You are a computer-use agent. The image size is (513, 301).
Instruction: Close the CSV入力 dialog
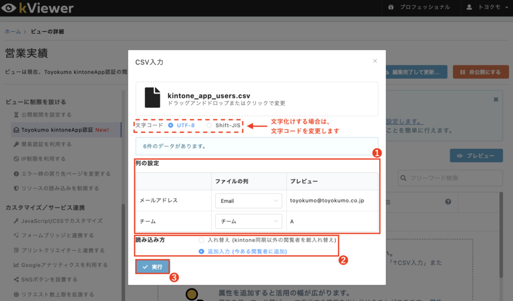tap(375, 61)
